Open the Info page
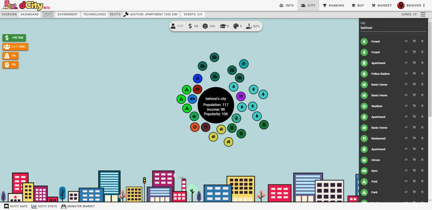This screenshot has width=432, height=210. tap(287, 5)
